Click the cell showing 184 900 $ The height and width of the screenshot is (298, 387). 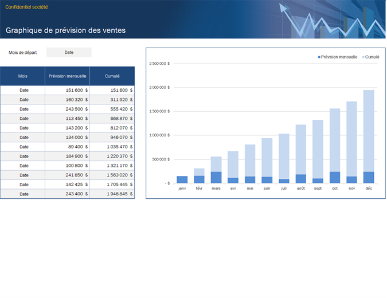68,156
